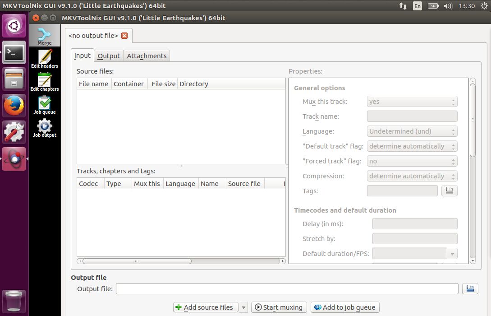The width and height of the screenshot is (491, 316).
Task: Sort source files by File name column
Action: [94, 84]
